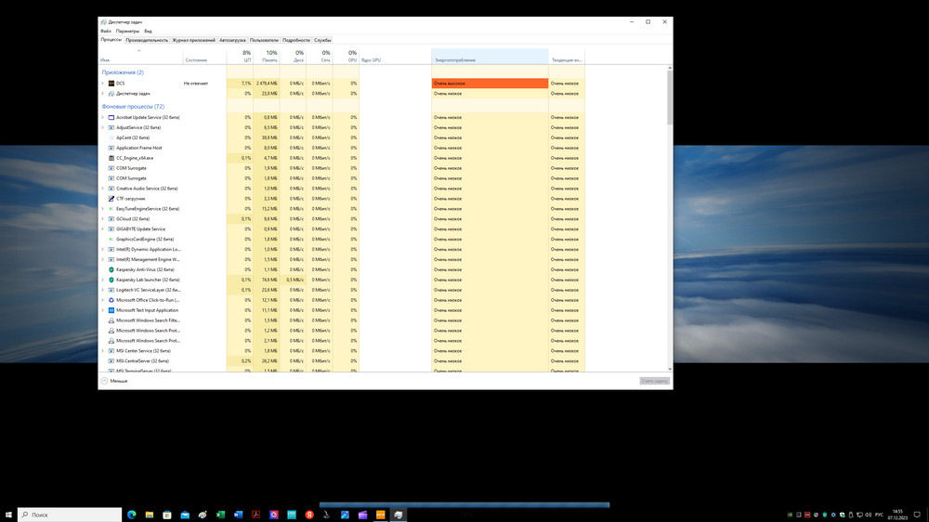Click the NVIDIA tray icon

click(x=790, y=515)
